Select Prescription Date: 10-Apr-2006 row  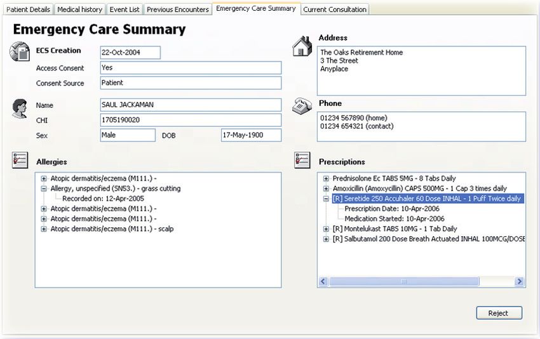[392, 209]
